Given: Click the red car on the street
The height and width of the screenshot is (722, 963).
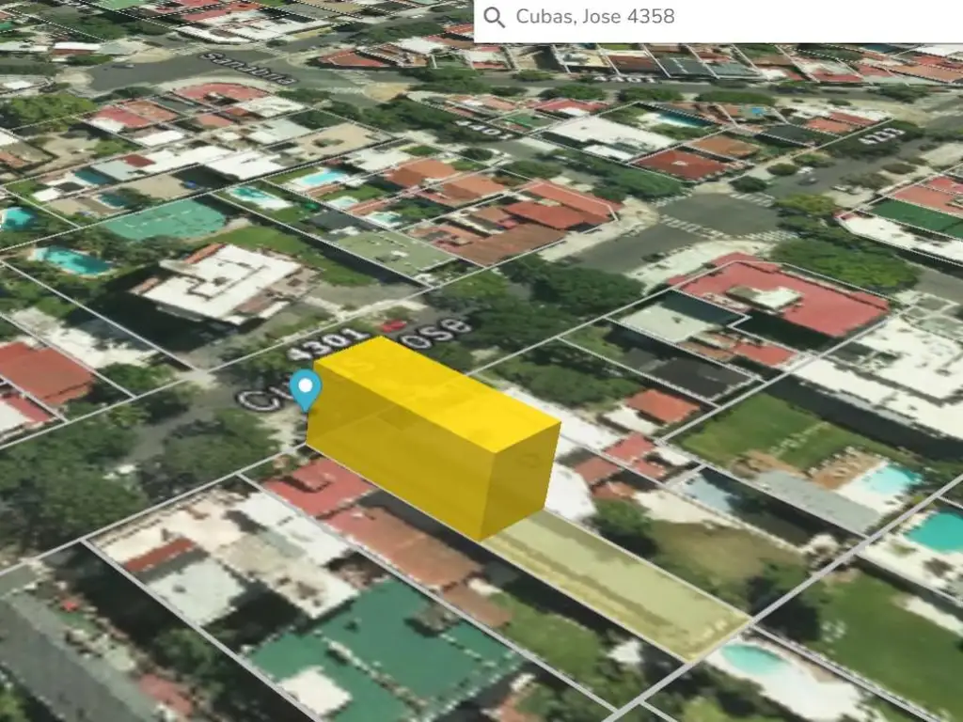Looking at the screenshot, I should 393,326.
